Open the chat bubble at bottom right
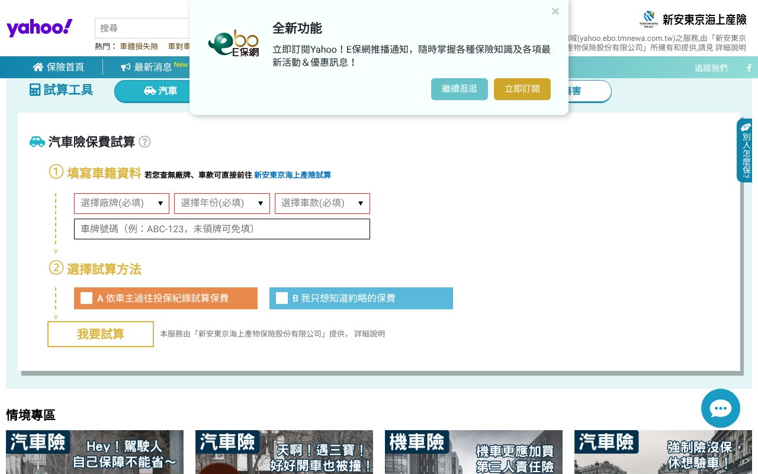Screen dimensions: 758x474 (721, 408)
